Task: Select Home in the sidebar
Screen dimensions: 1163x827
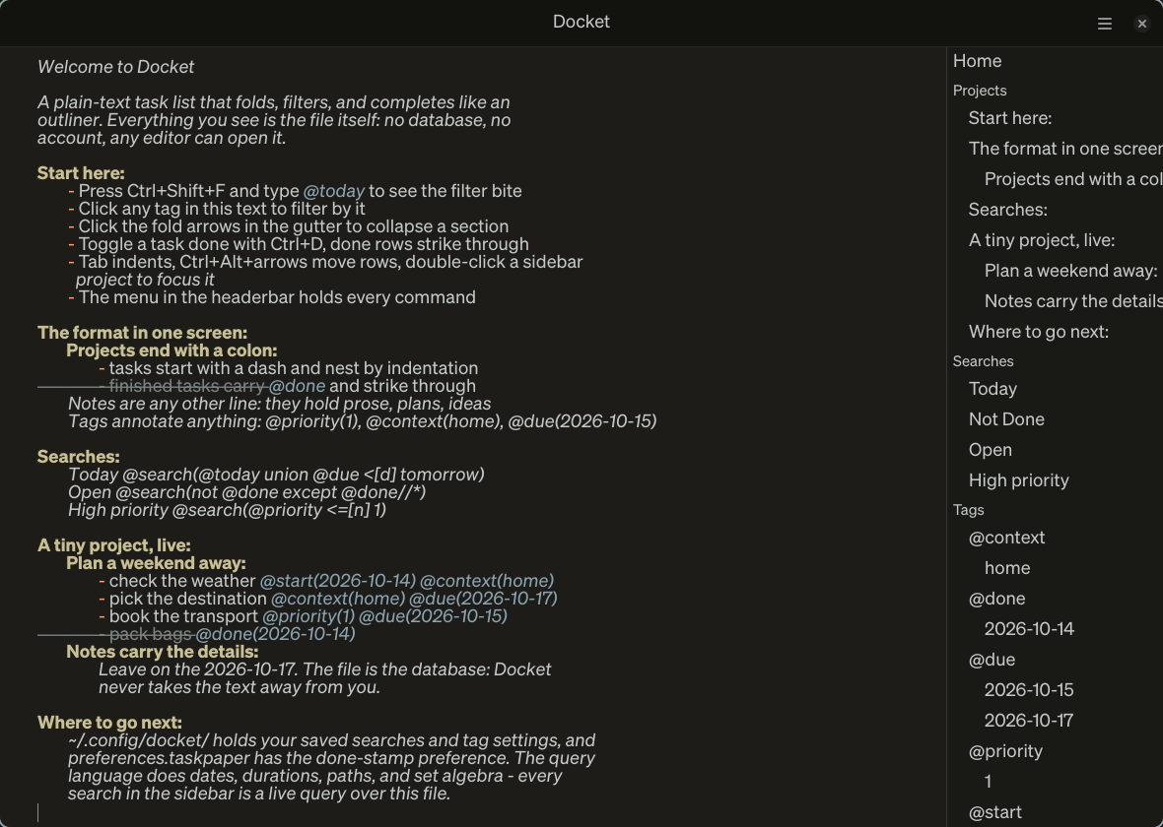Action: pyautogui.click(x=978, y=61)
